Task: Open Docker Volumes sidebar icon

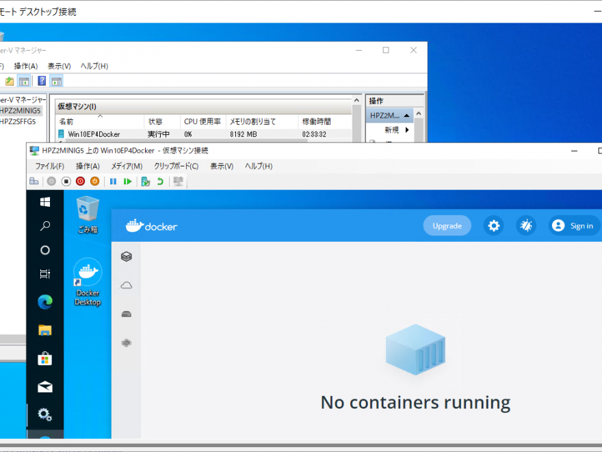Action: (x=127, y=314)
